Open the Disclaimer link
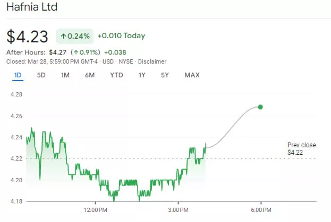The image size is (331, 222). (152, 61)
